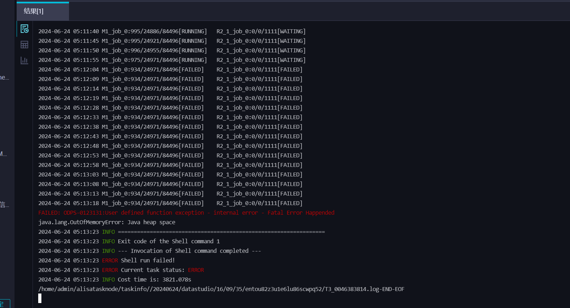570x308 pixels.
Task: Click the log line timestamped 05:12:48
Action: coord(170,146)
